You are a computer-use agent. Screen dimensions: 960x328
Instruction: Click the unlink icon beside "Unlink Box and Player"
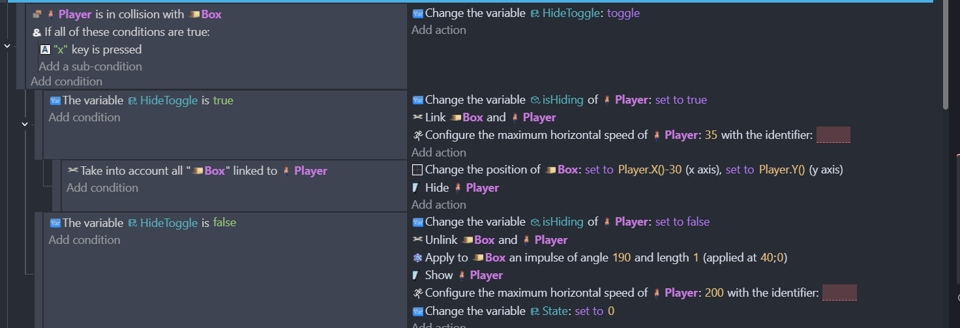pos(417,240)
